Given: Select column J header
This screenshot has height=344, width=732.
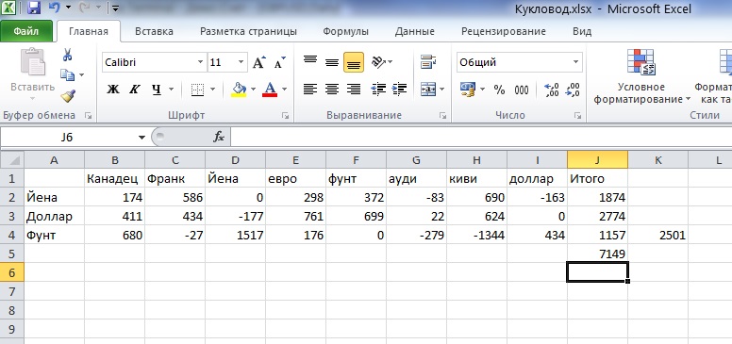Looking at the screenshot, I should pos(597,160).
